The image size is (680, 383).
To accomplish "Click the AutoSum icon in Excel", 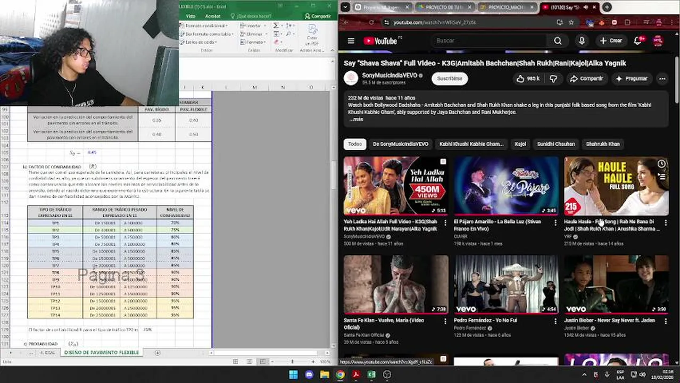I will click(x=276, y=25).
